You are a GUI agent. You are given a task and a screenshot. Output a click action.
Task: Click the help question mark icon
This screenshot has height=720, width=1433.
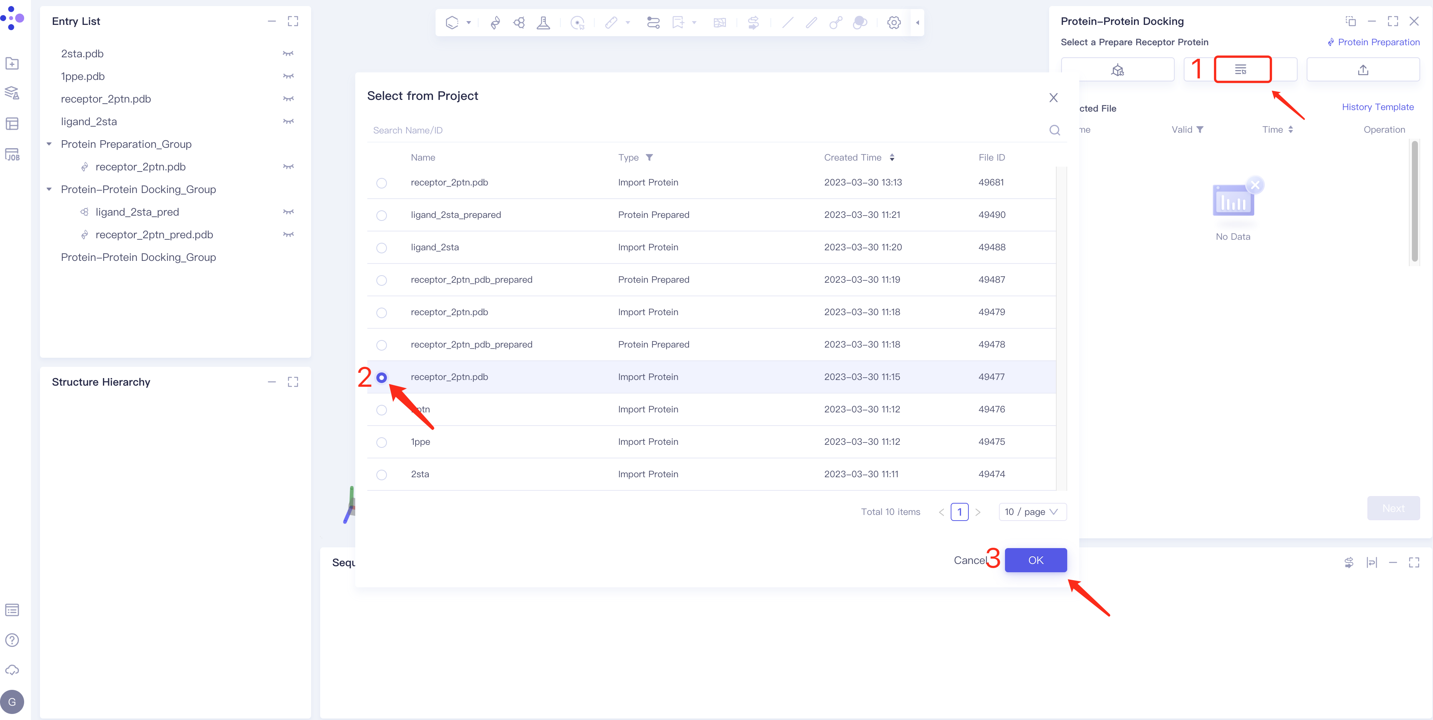(12, 640)
